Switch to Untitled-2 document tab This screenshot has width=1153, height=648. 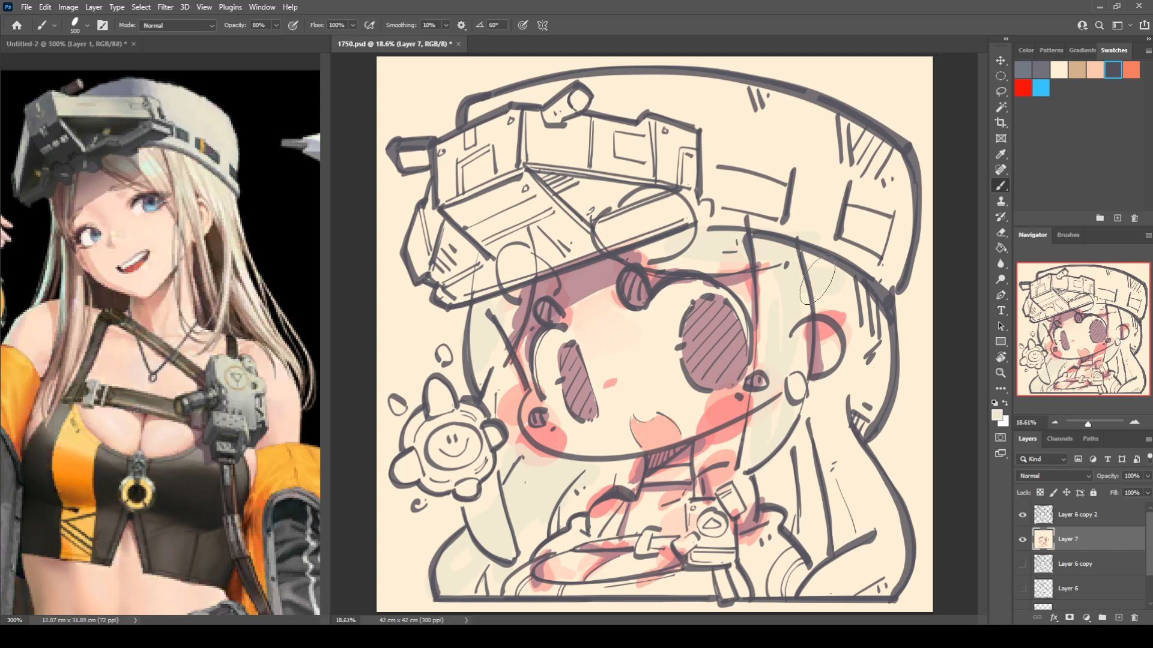point(67,44)
